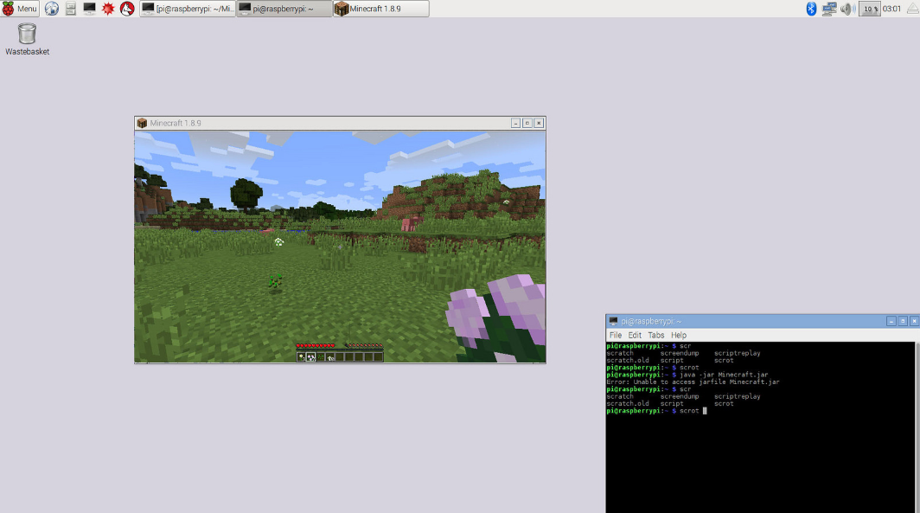
Task: Minimize the Minecraft 1.8.9 window
Action: coord(515,123)
